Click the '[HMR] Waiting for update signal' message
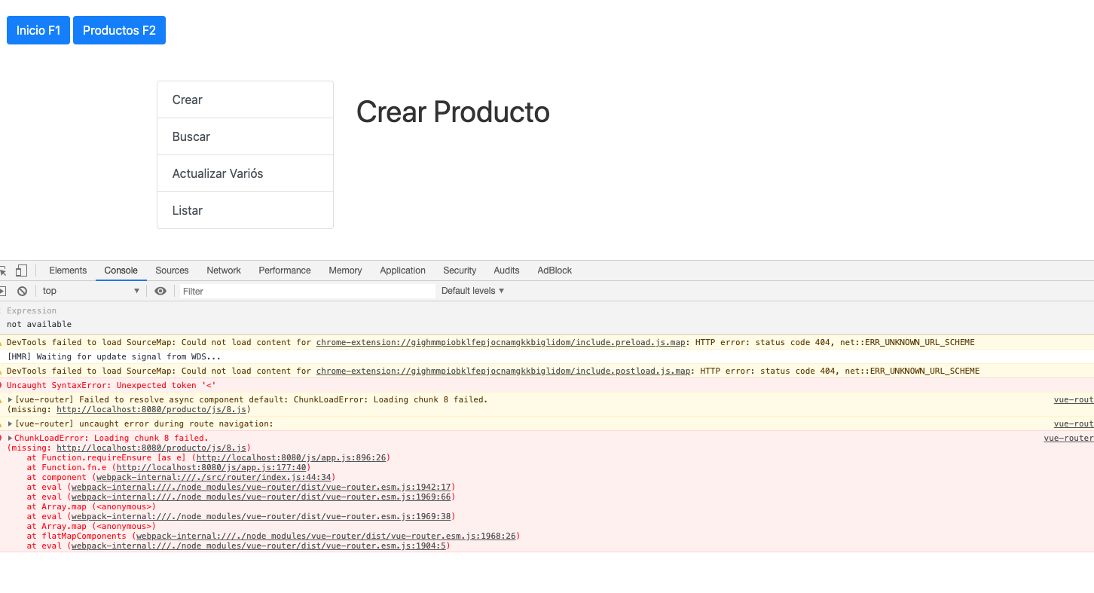Image resolution: width=1094 pixels, height=593 pixels. coord(115,357)
